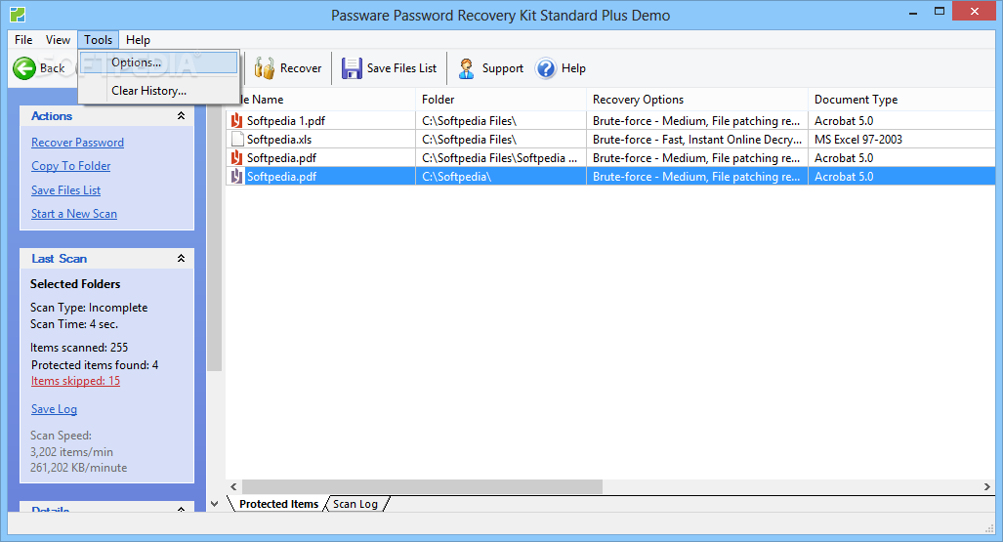Click the left arrow of the horizontal scrollbar
The image size is (1003, 542).
pyautogui.click(x=233, y=487)
